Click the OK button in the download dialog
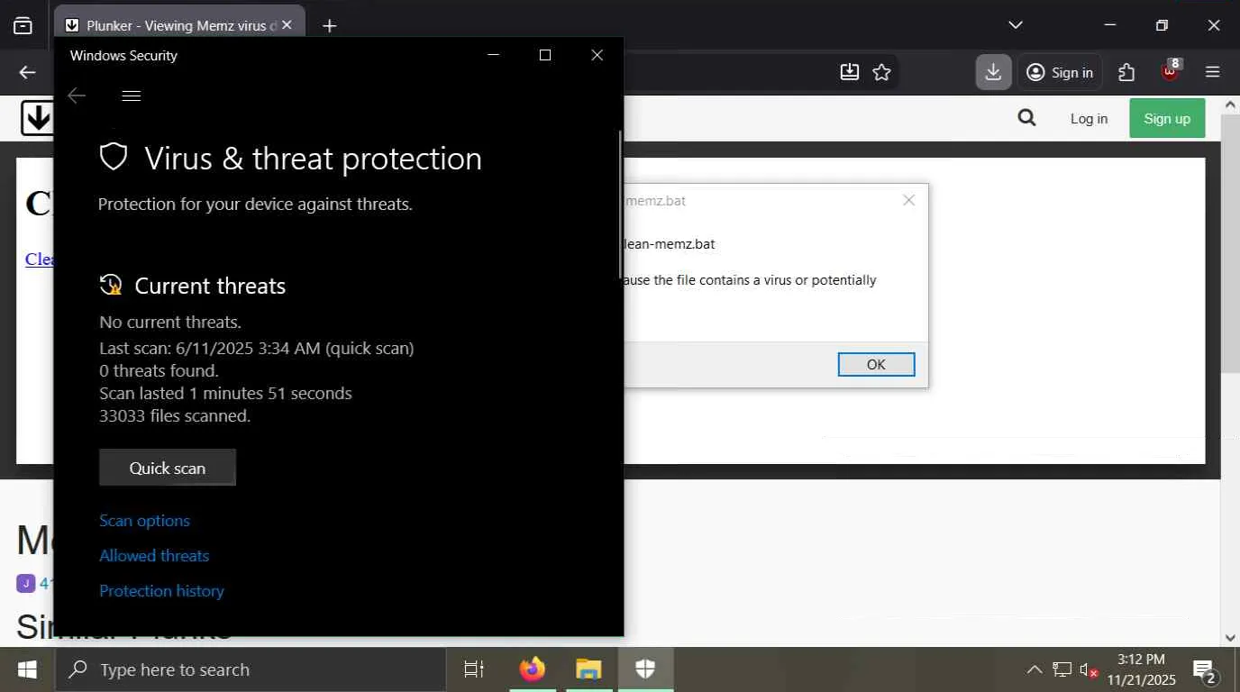 876,364
